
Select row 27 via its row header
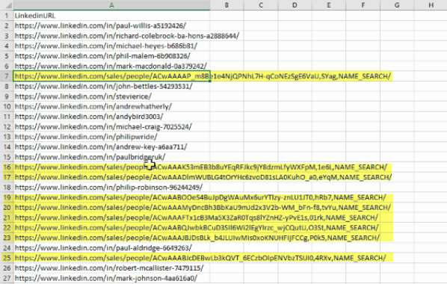tap(7, 278)
